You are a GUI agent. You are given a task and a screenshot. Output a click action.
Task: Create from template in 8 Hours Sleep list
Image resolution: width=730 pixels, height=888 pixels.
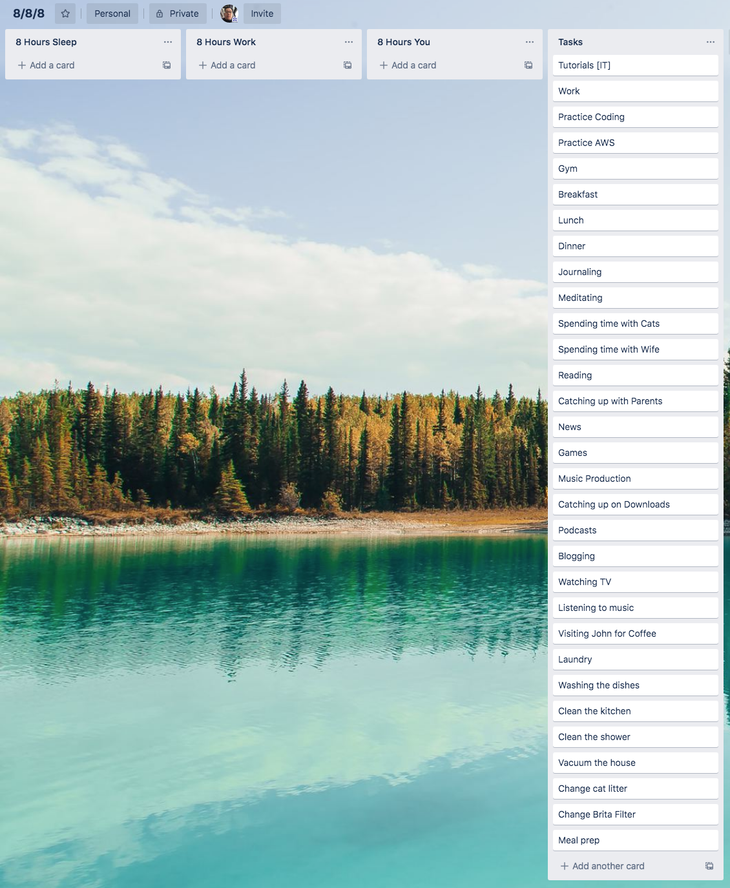tap(167, 65)
